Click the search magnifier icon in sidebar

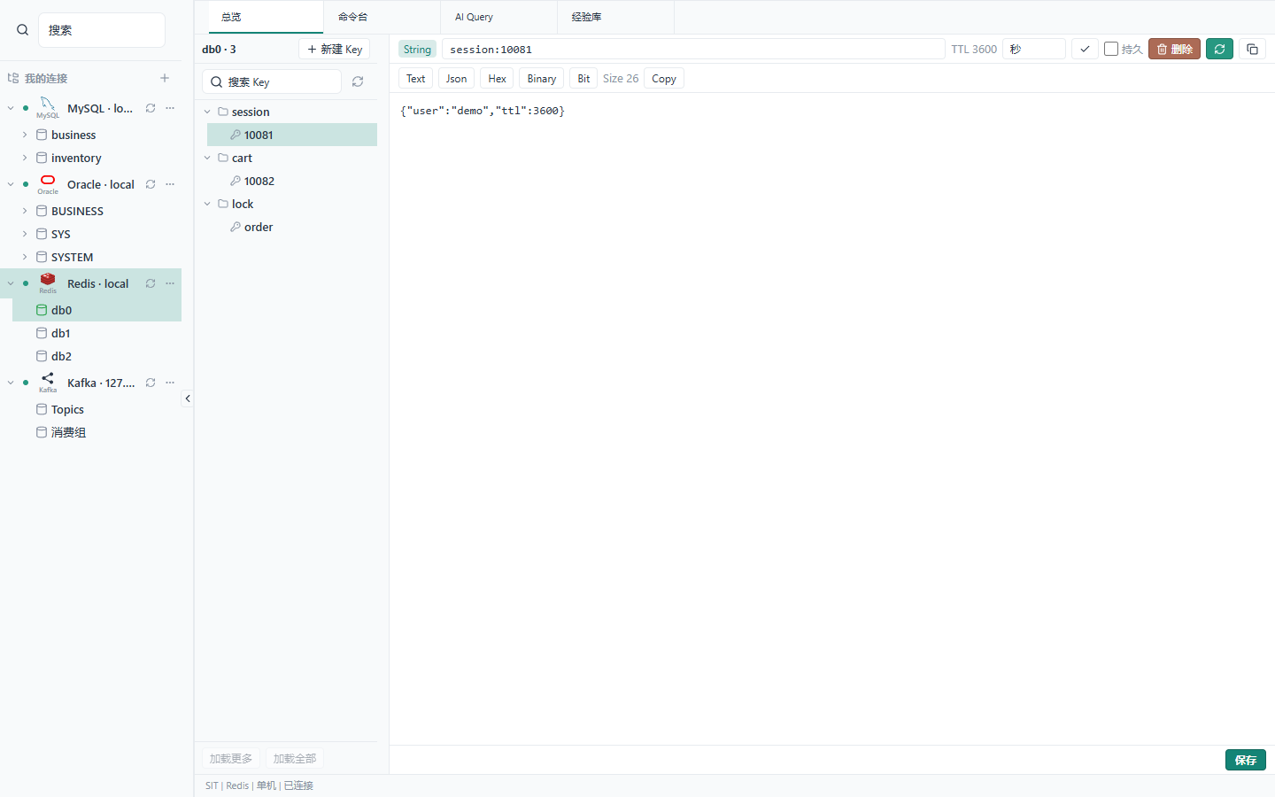(x=23, y=30)
